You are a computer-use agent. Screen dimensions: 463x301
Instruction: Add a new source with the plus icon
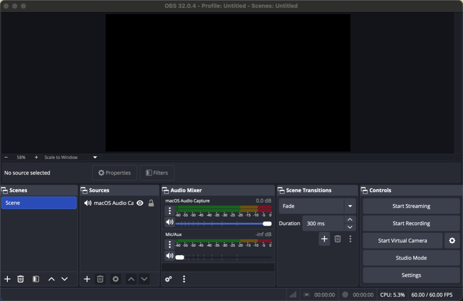click(x=87, y=279)
